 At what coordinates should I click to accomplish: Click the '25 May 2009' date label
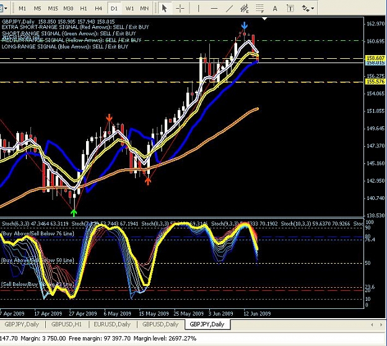189,313
